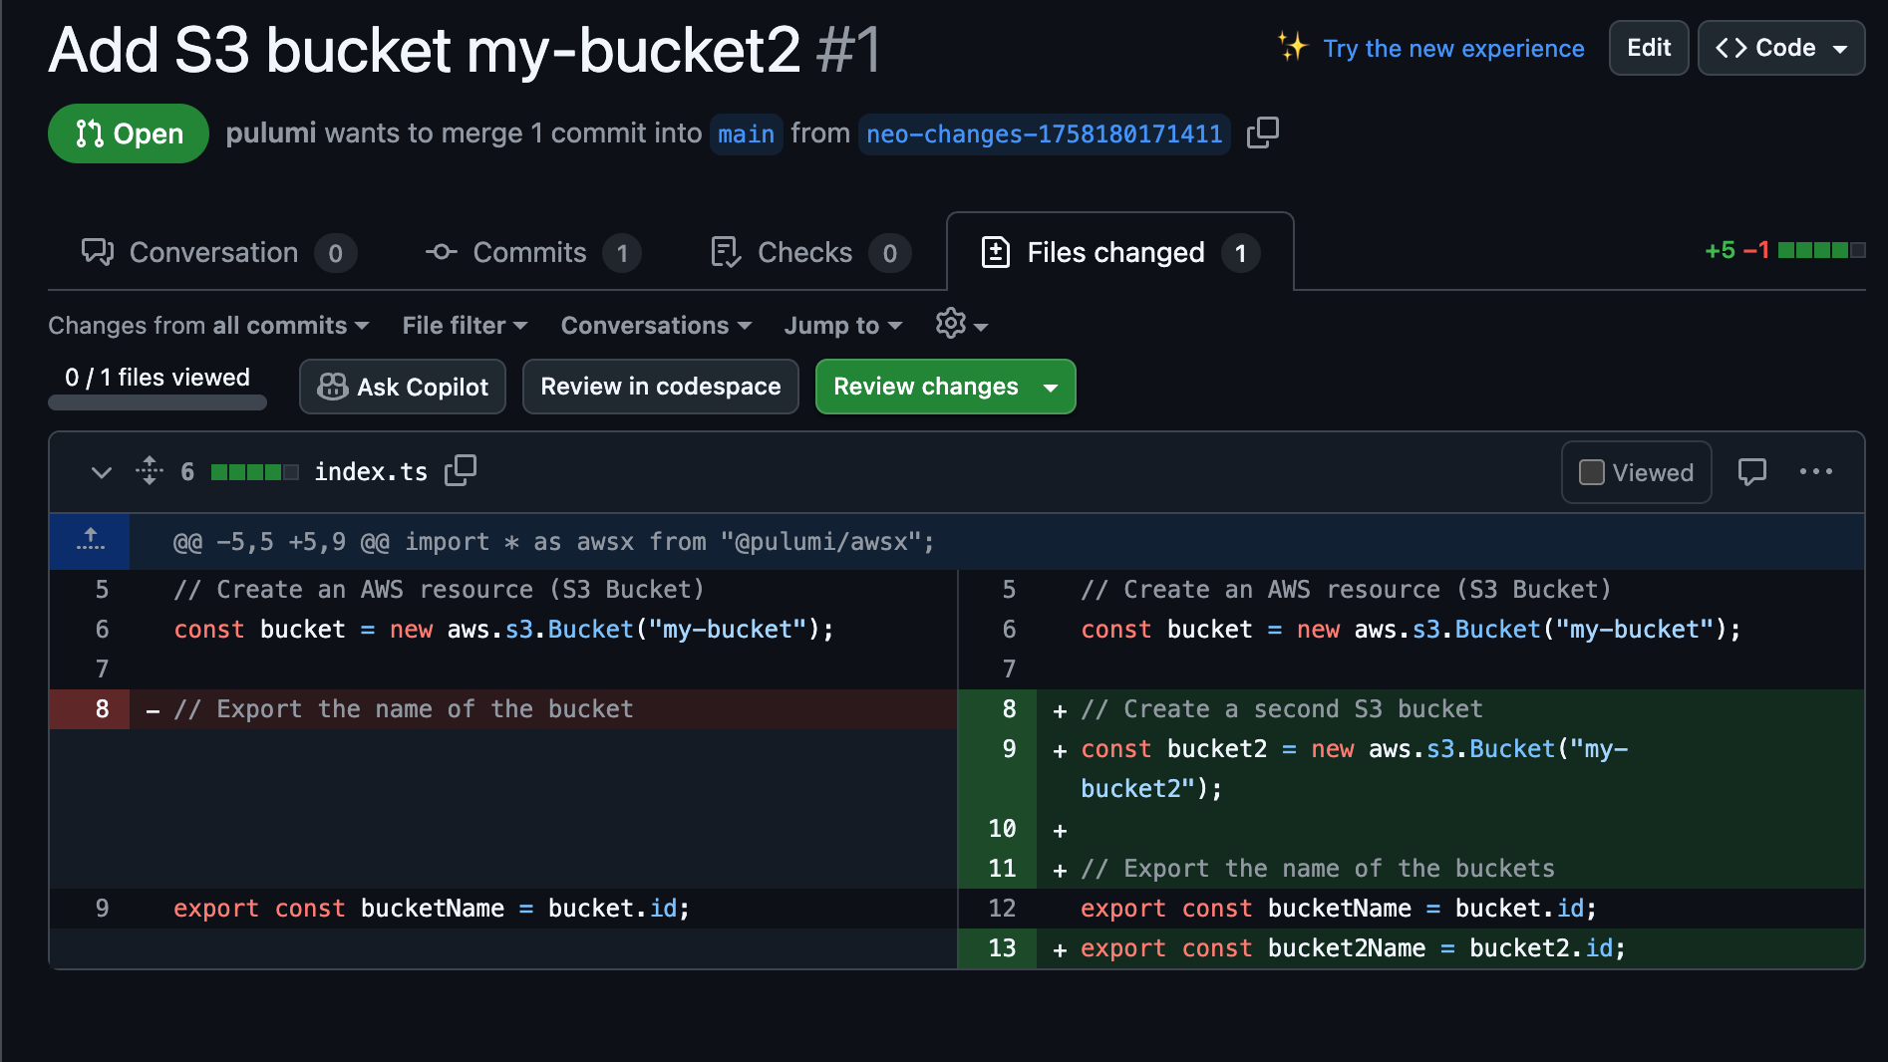Open the neo-changes-1758180171411 branch link
The height and width of the screenshot is (1062, 1888).
click(x=1044, y=133)
